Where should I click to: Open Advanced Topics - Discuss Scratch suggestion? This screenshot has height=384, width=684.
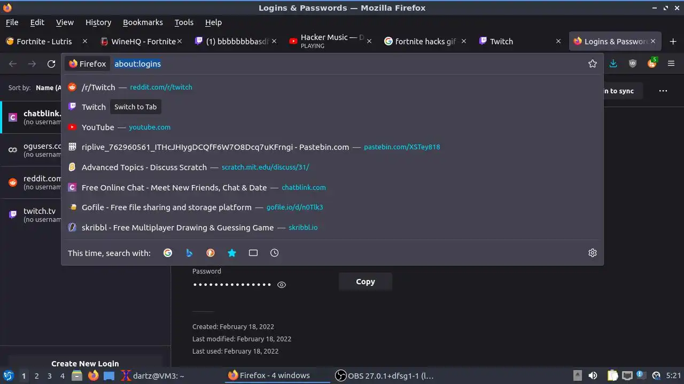[x=332, y=167]
